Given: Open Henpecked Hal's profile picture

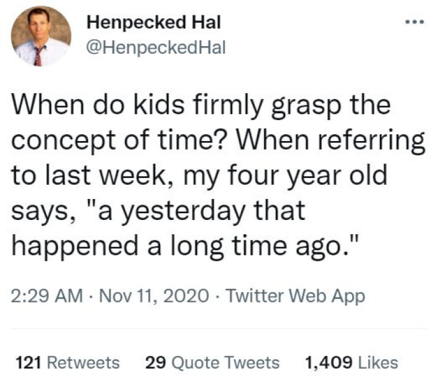Looking at the screenshot, I should click(41, 36).
